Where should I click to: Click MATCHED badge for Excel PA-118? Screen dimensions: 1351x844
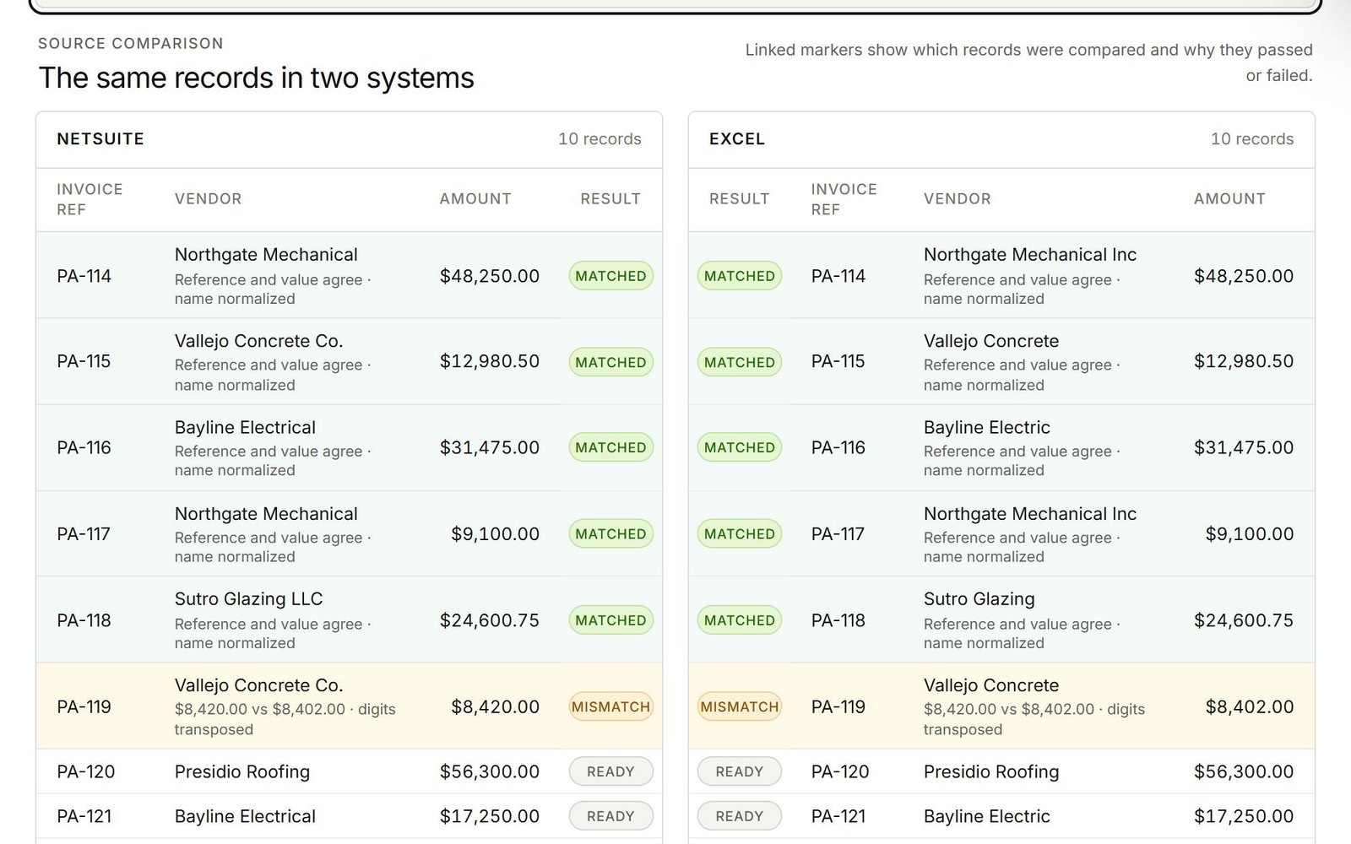(740, 620)
